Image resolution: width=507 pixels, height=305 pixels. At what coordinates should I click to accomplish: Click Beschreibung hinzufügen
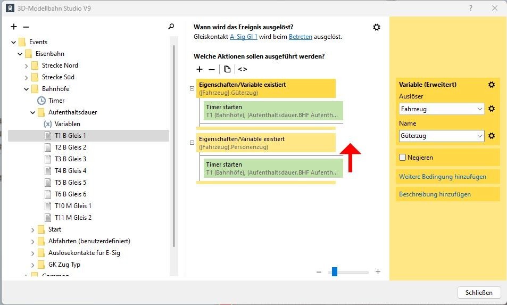435,194
